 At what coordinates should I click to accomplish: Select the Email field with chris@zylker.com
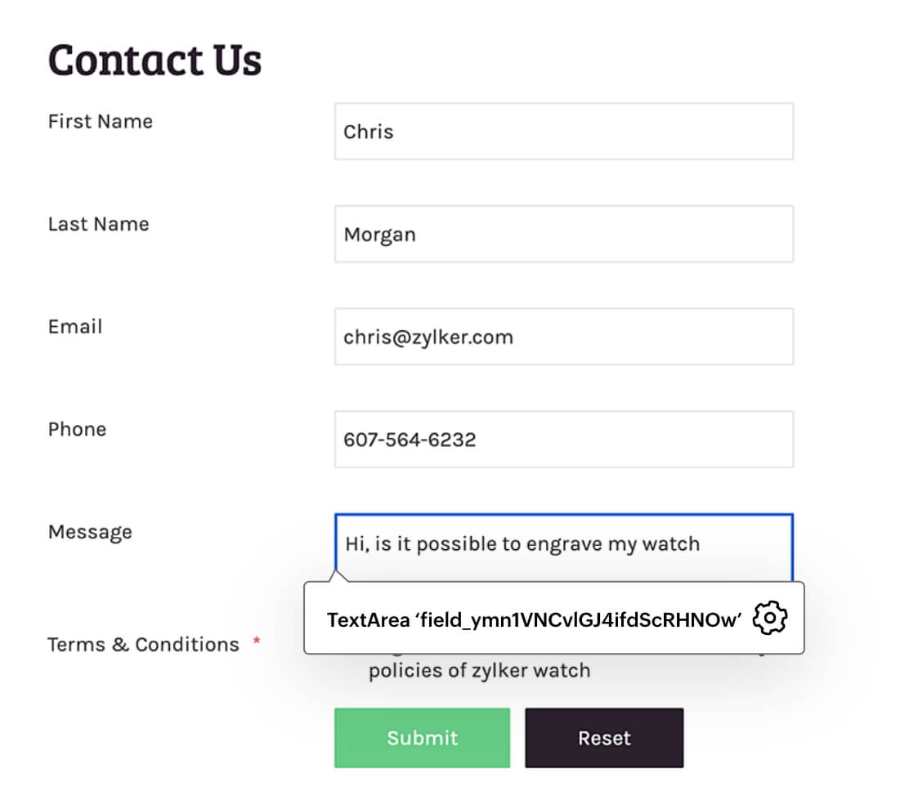tap(563, 337)
